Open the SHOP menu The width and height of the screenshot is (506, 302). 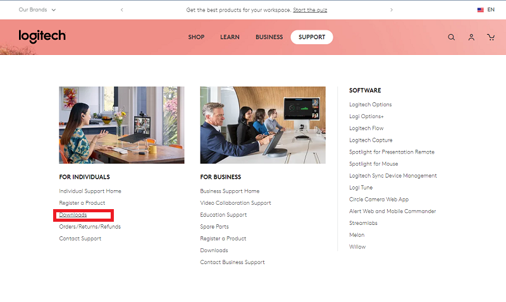coord(196,37)
